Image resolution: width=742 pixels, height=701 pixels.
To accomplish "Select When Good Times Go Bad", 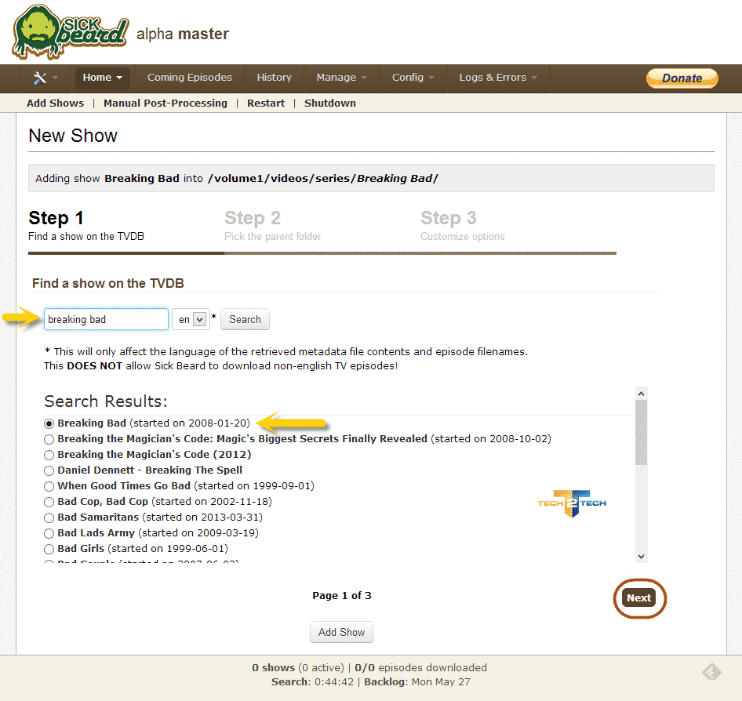I will tap(49, 486).
